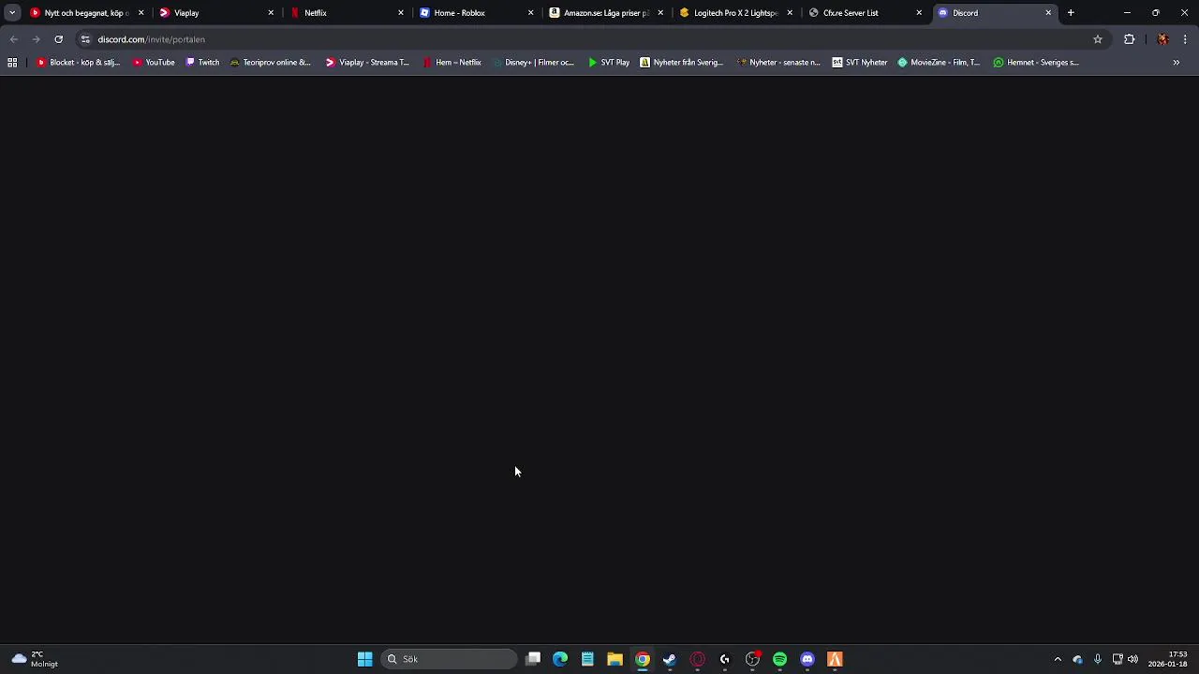
Task: Open the tab search dropdown arrow
Action: tap(12, 13)
